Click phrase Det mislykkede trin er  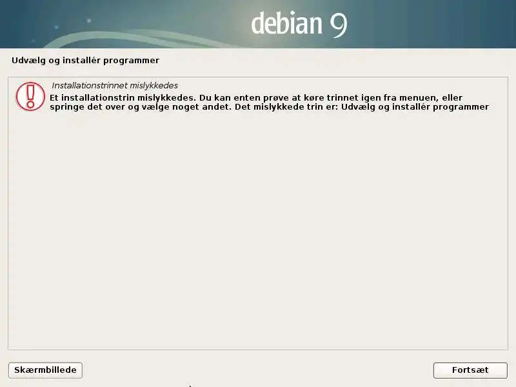pos(286,107)
